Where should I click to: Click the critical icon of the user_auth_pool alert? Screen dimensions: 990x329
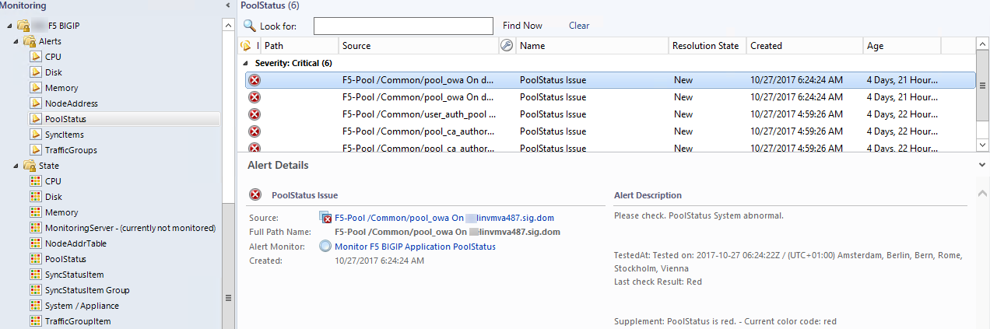(254, 114)
